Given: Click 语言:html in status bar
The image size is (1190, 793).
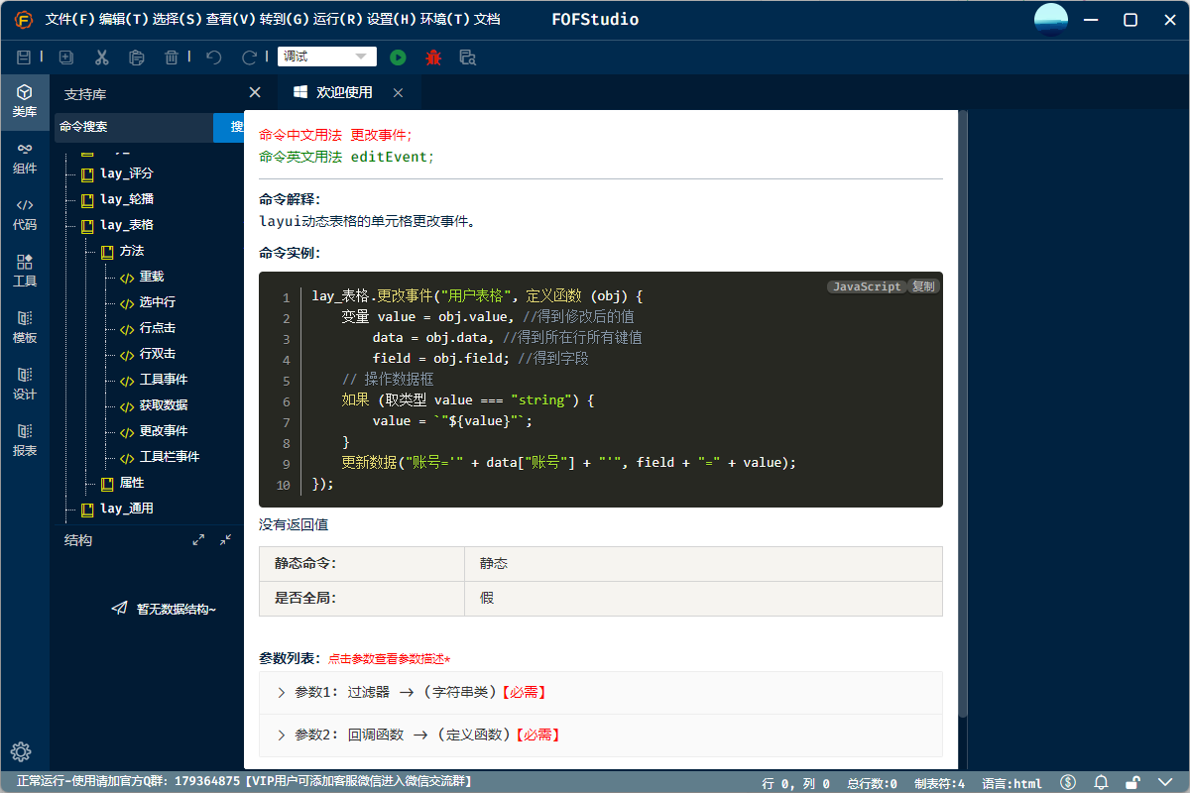Looking at the screenshot, I should (1011, 783).
